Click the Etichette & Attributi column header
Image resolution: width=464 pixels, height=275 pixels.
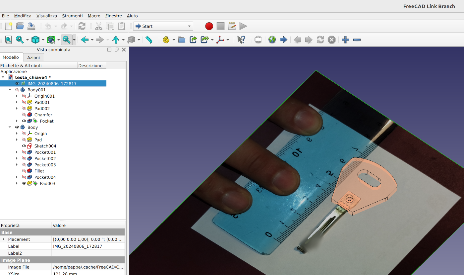point(38,66)
